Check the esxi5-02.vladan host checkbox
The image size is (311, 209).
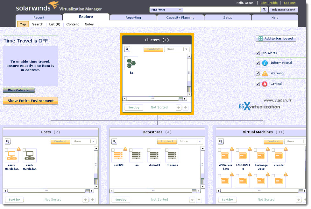[x=24, y=150]
